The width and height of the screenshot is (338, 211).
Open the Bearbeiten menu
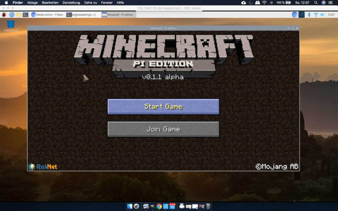coord(50,3)
